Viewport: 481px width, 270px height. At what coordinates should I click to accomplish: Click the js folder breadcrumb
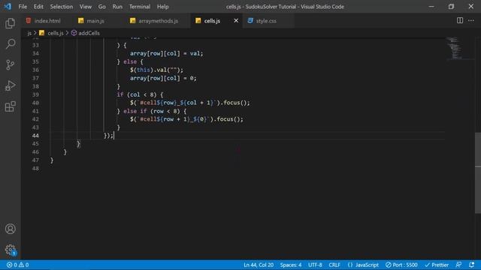(29, 33)
